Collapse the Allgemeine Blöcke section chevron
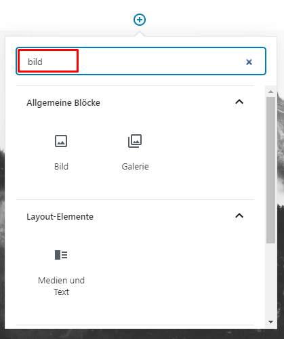The height and width of the screenshot is (339, 284). point(239,102)
